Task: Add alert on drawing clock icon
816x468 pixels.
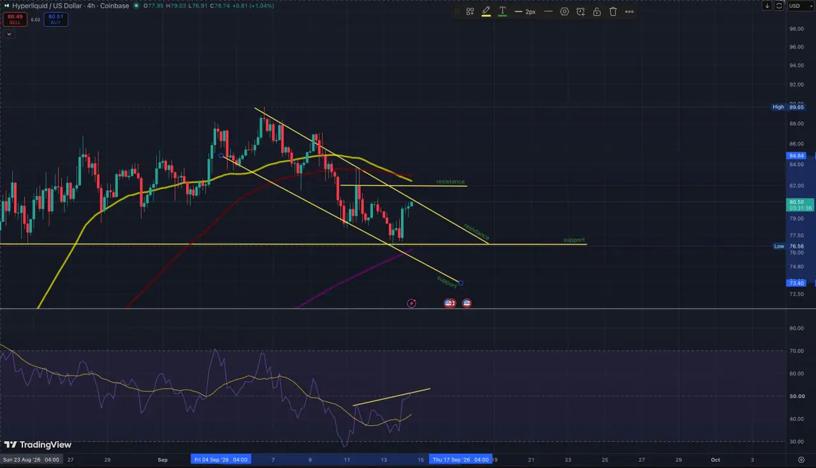Action: point(581,11)
